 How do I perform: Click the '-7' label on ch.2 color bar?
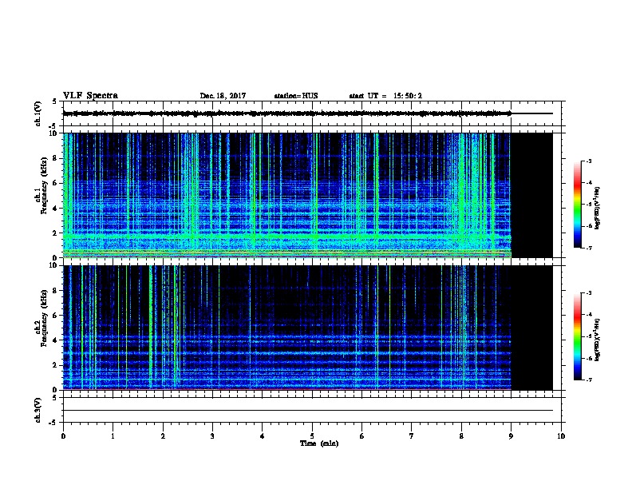(589, 380)
